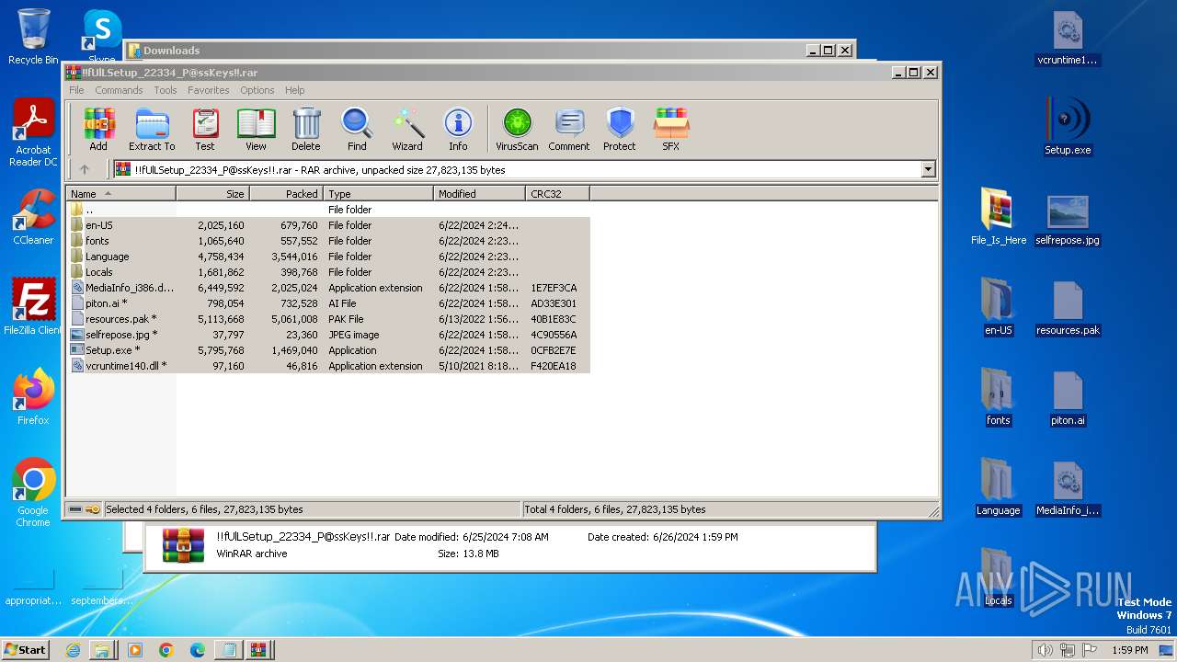This screenshot has width=1177, height=662.
Task: Open Recycle Bin desktop icon
Action: tap(33, 37)
